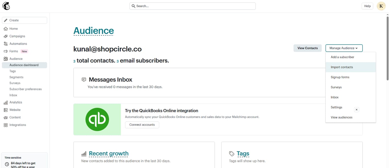
Task: Dismiss the banner with the X button
Action: coord(357,110)
